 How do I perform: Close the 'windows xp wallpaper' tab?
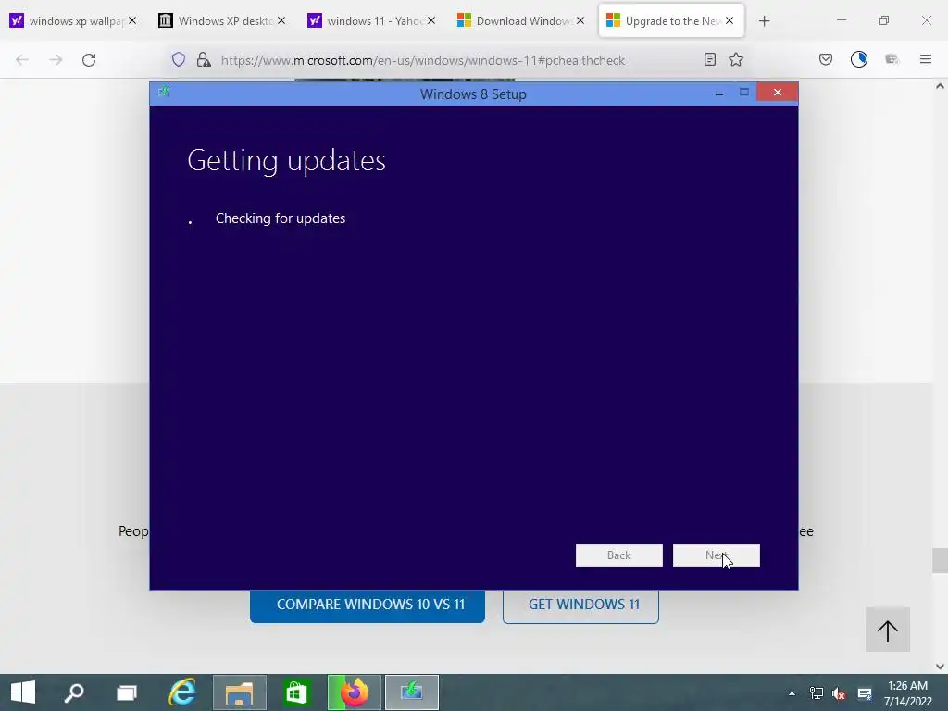132,20
